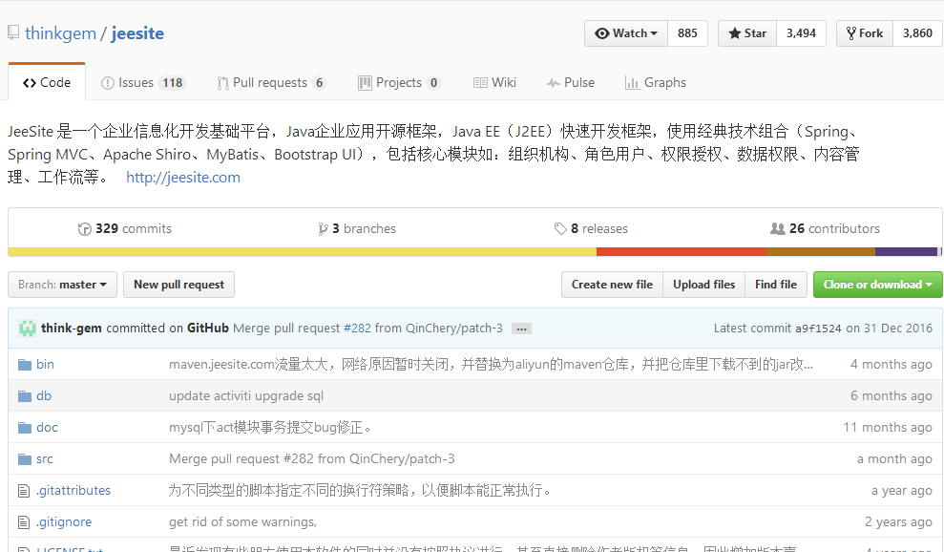This screenshot has width=944, height=552.
Task: Click the Upload files button
Action: point(704,285)
